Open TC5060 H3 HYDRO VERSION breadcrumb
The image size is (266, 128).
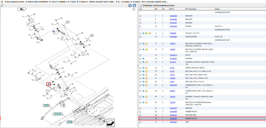point(97,2)
